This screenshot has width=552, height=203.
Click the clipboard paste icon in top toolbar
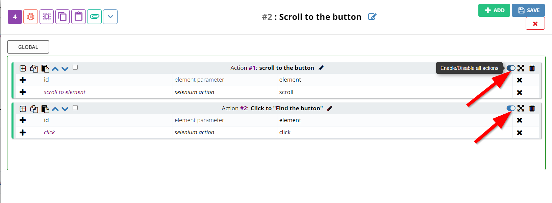coord(78,17)
